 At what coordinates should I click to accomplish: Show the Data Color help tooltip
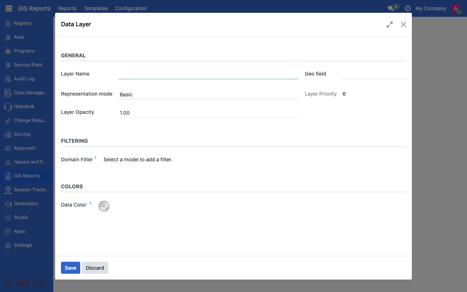coord(90,203)
